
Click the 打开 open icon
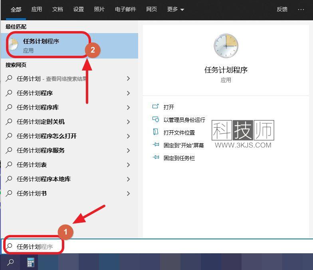[156, 107]
